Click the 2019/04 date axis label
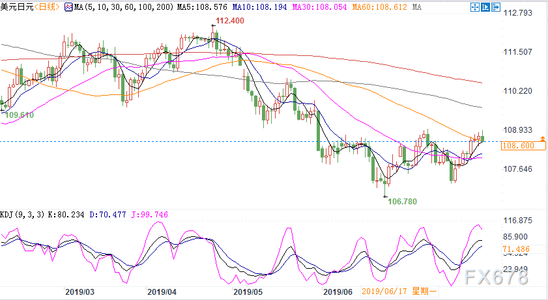This screenshot has height=300, width=548. click(x=162, y=292)
